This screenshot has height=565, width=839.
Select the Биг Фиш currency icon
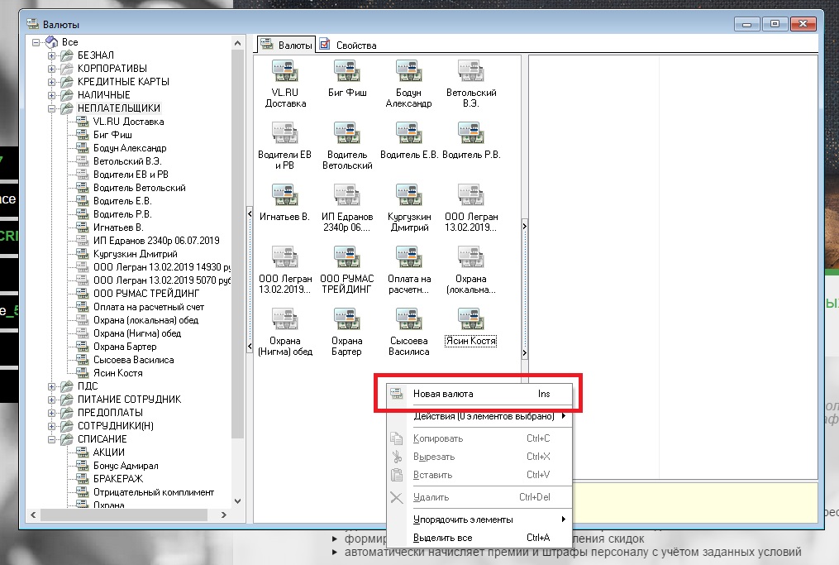[346, 72]
